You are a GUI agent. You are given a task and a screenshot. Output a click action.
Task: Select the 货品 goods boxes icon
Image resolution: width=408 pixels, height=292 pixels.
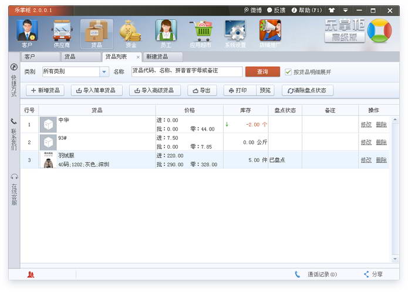[96, 34]
